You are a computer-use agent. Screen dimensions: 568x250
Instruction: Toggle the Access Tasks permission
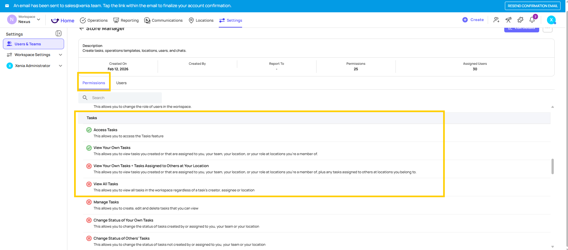point(89,130)
